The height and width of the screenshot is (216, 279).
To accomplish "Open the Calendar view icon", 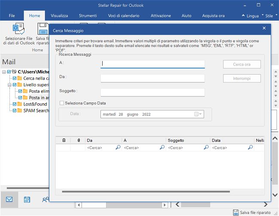I will [x=27, y=200].
